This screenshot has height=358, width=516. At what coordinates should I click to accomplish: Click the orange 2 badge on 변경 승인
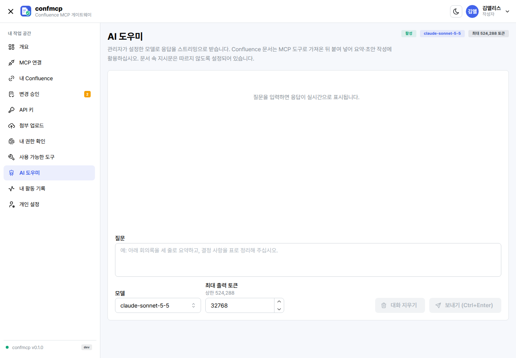tap(87, 94)
